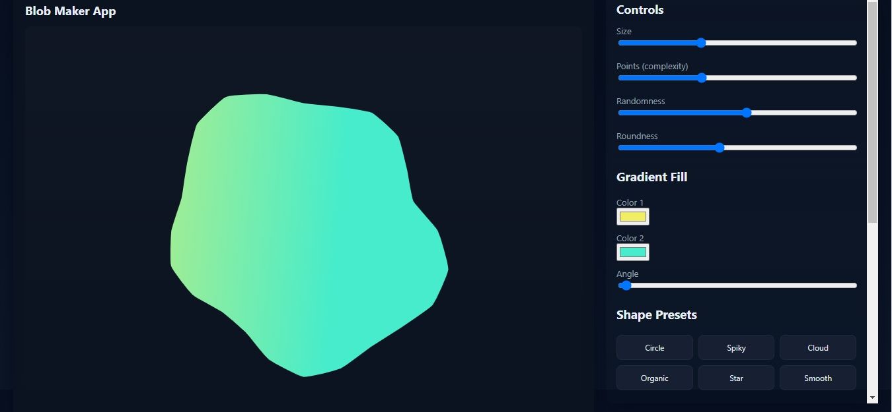This screenshot has width=892, height=412.
Task: Click the scrollbar track below the thumb
Action: (872, 310)
